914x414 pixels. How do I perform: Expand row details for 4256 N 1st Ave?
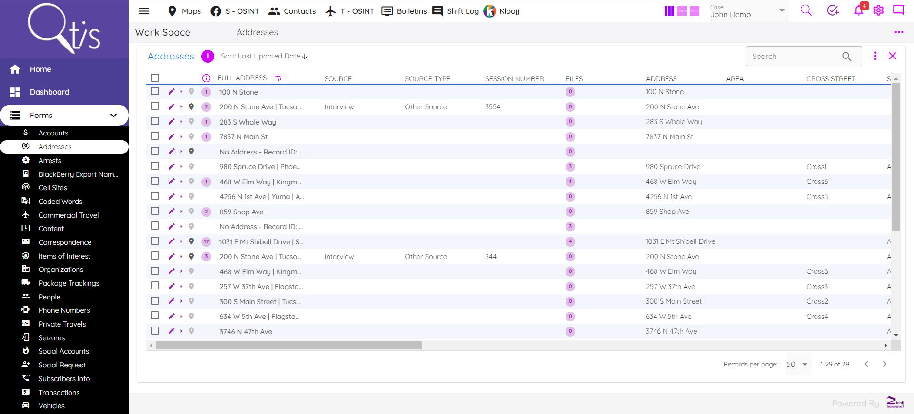181,196
